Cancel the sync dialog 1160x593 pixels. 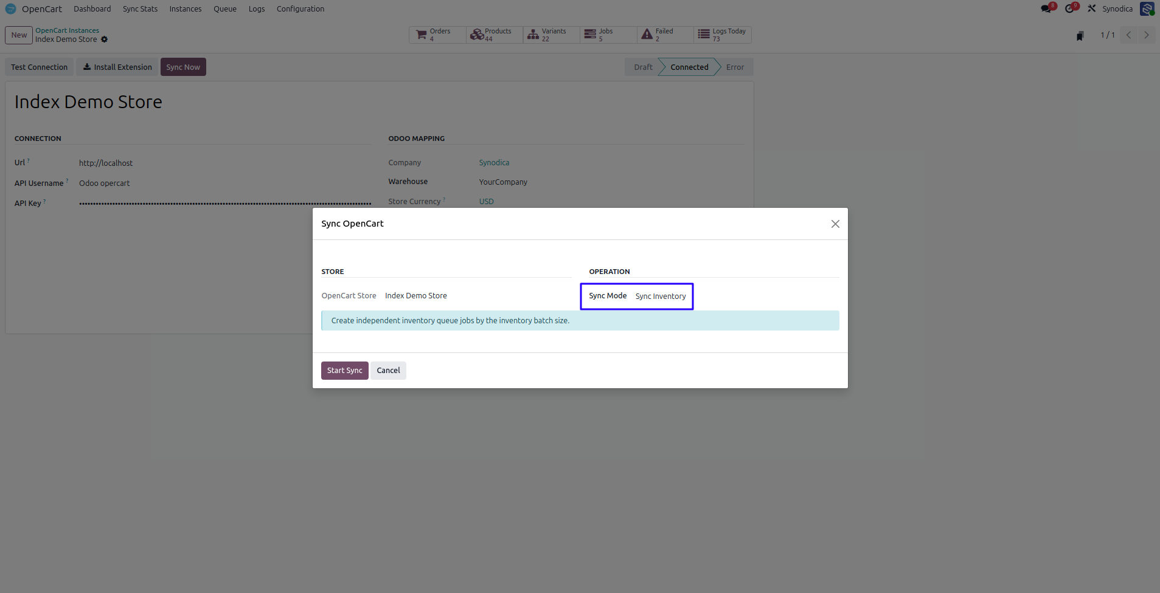(x=388, y=371)
